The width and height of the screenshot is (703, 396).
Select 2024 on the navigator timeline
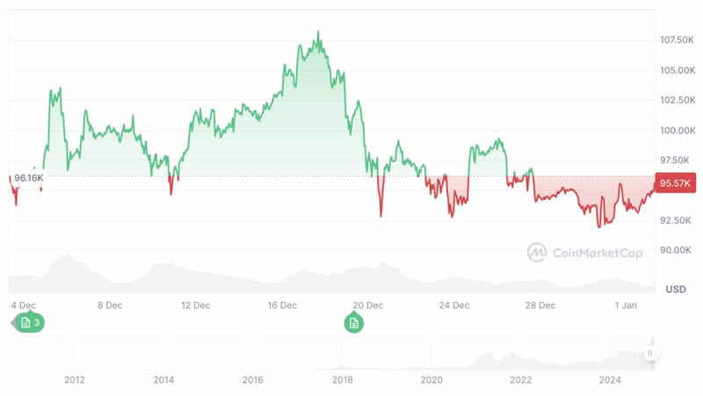click(611, 380)
